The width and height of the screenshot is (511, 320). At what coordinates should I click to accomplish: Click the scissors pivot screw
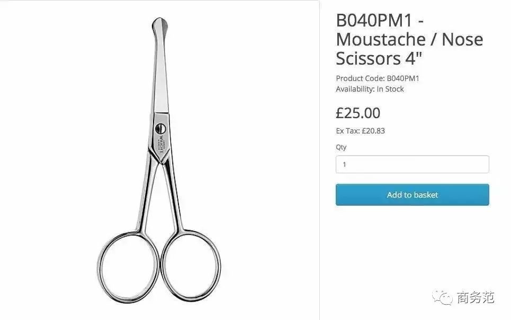[160, 128]
